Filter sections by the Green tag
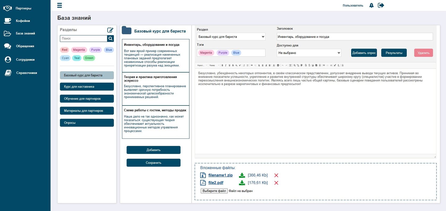 click(x=89, y=58)
